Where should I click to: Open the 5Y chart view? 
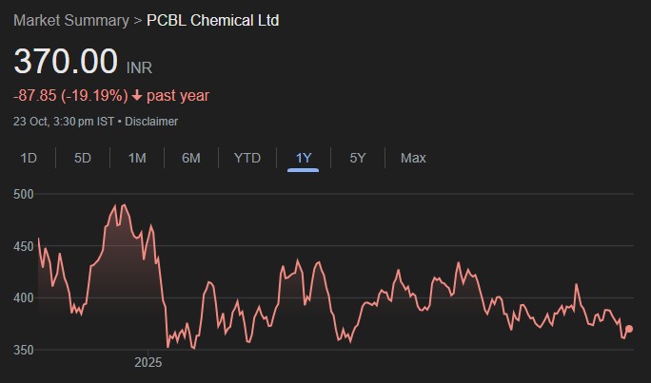[x=358, y=158]
